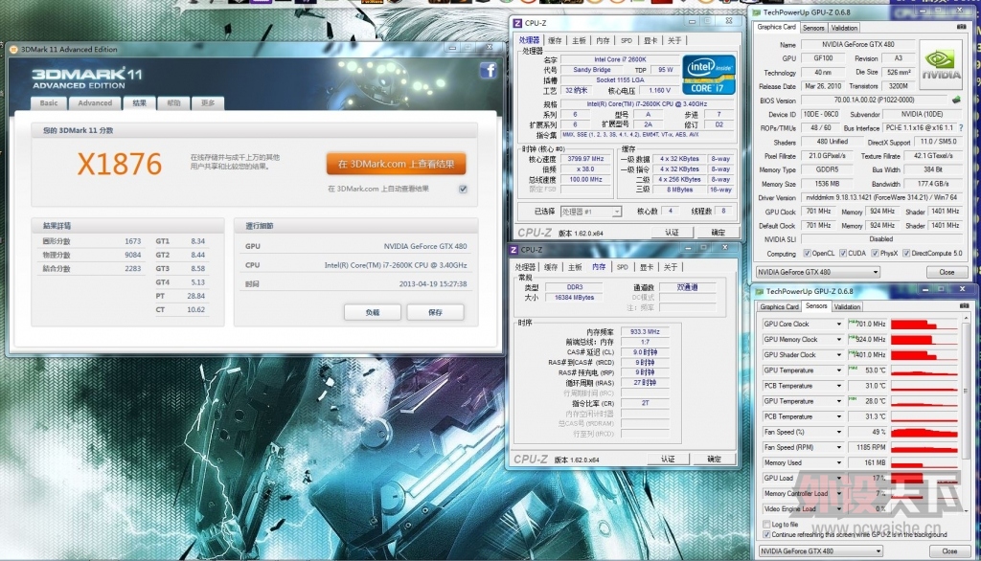Open the 显卡 tab in the CPU-Z memory window

point(647,267)
